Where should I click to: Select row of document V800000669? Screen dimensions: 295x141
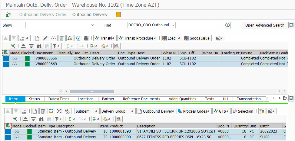6,64
